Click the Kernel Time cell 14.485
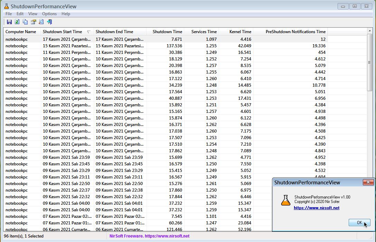The height and width of the screenshot is (242, 376). (x=245, y=85)
